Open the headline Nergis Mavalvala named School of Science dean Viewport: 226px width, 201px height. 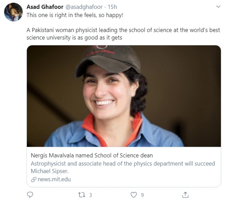92,156
